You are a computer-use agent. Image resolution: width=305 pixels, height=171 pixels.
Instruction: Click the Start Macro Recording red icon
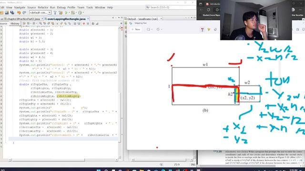pyautogui.click(x=84, y=23)
